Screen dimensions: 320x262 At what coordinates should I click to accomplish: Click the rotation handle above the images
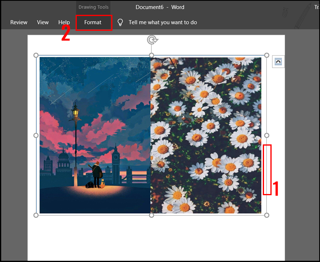151,41
